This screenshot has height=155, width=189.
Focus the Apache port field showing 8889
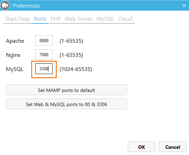pos(44,40)
